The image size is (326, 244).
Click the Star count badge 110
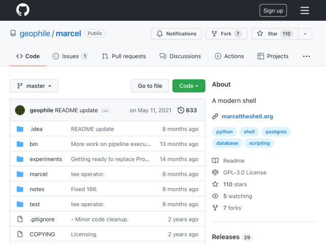coord(286,34)
